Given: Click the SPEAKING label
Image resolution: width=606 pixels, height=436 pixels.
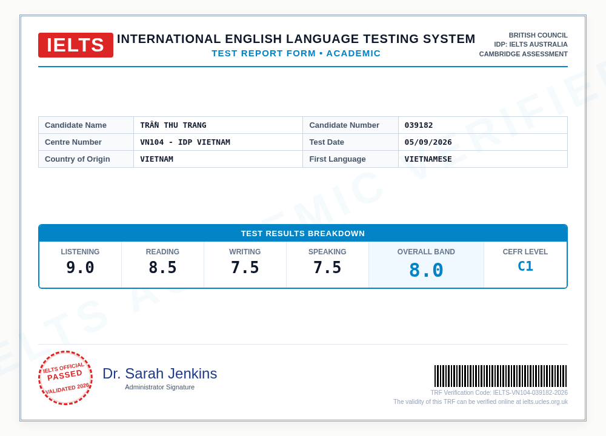Looking at the screenshot, I should pyautogui.click(x=327, y=252).
